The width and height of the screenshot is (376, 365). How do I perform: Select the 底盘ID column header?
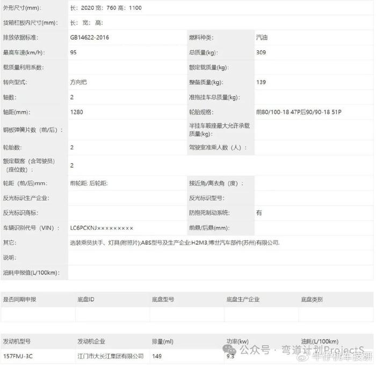pos(86,300)
